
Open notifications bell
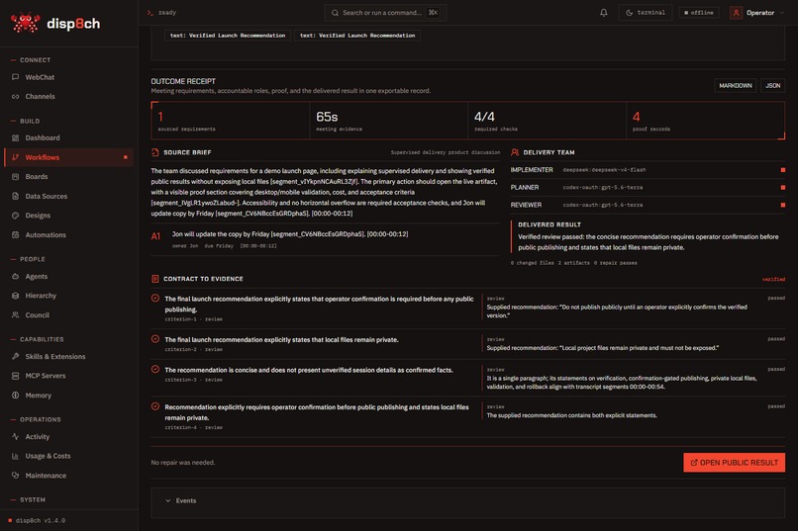tap(604, 13)
